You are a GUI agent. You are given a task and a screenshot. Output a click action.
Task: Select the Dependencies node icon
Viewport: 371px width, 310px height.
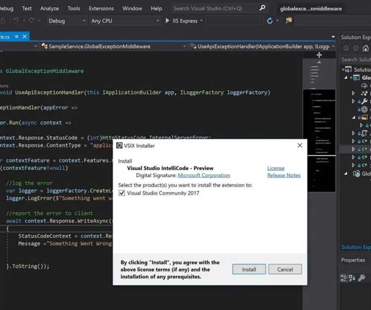365,93
